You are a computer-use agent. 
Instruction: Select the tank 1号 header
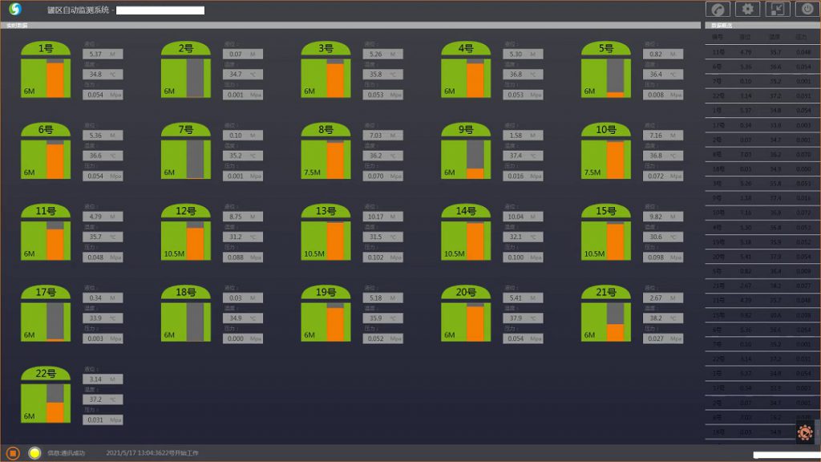tap(46, 49)
